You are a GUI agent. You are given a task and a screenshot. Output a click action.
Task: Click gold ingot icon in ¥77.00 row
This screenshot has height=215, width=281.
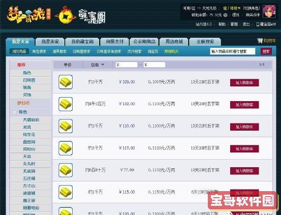pos(66,170)
